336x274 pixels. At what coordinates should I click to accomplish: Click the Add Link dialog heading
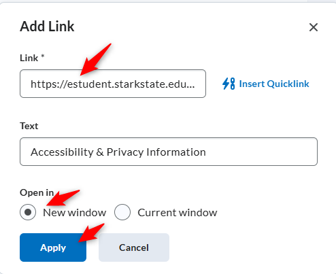[x=47, y=27]
